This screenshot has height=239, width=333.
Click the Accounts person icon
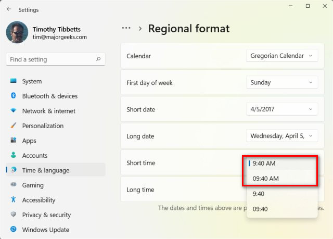click(13, 155)
